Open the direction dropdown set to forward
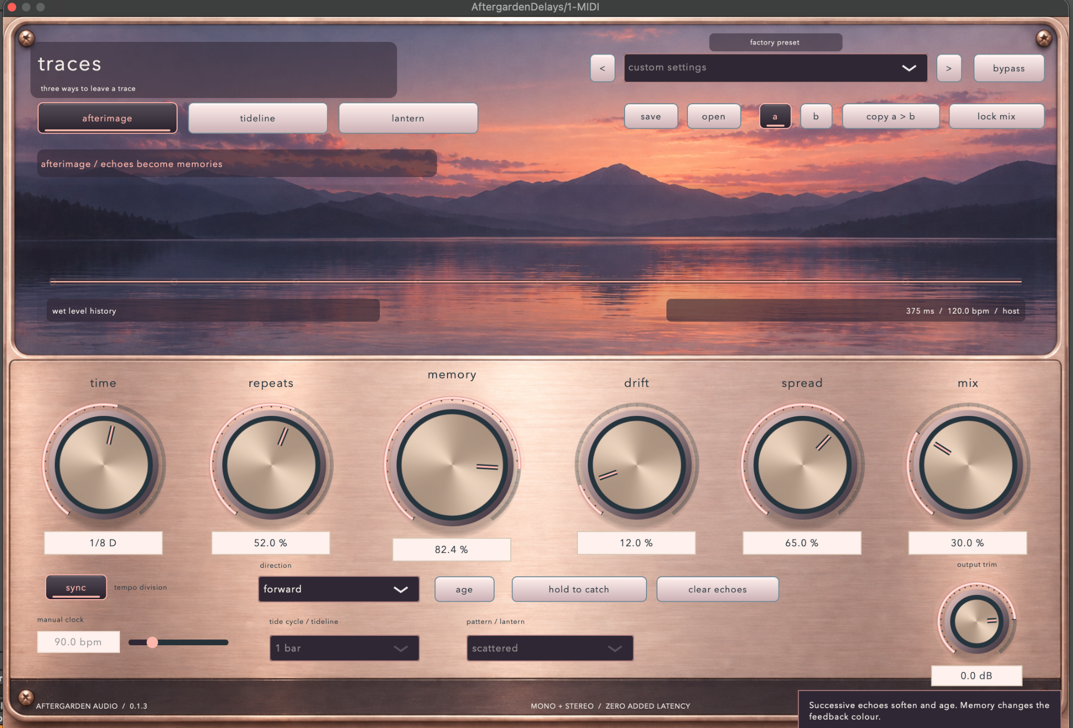1073x728 pixels. pos(338,589)
